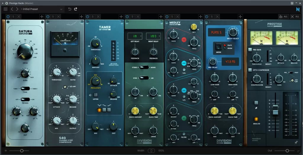Remove the Satura module with its X button

point(19,17)
